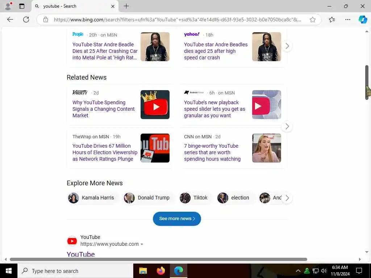
Task: Click the Variety logo
Action: point(80,92)
